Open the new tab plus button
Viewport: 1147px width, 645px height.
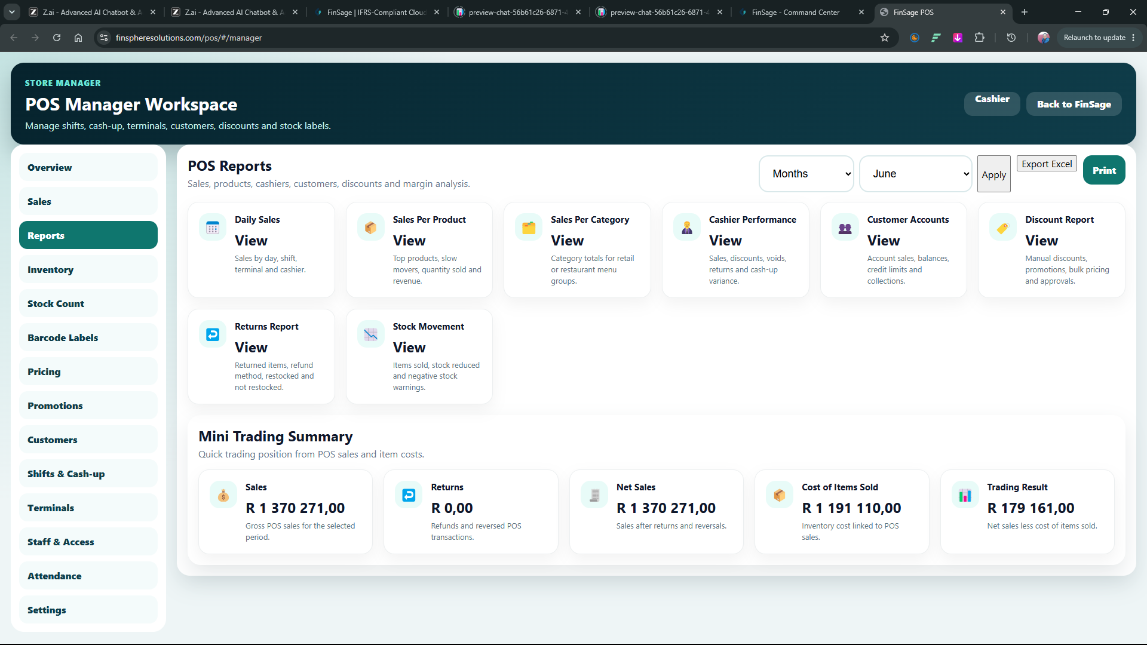click(1025, 12)
